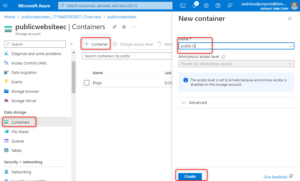The image size is (300, 181).
Task: Click the help question mark icon
Action: pos(218,6)
